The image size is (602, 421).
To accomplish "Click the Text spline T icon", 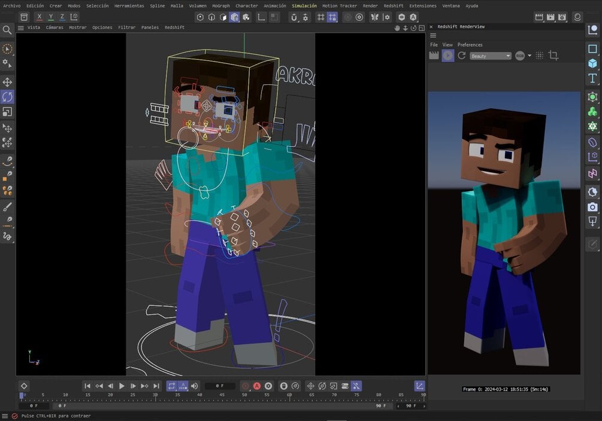I will point(592,78).
